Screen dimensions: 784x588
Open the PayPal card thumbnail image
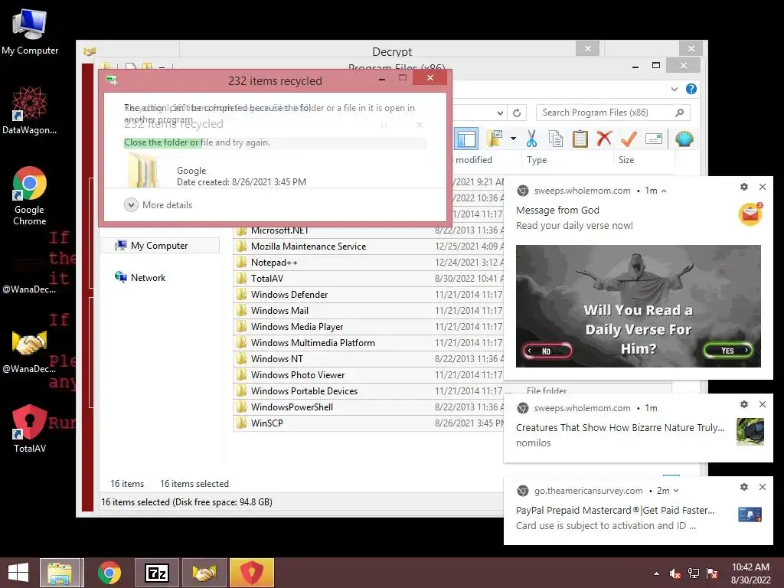750,514
